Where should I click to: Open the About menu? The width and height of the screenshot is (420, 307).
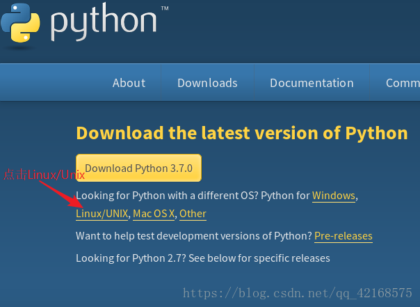(x=129, y=83)
